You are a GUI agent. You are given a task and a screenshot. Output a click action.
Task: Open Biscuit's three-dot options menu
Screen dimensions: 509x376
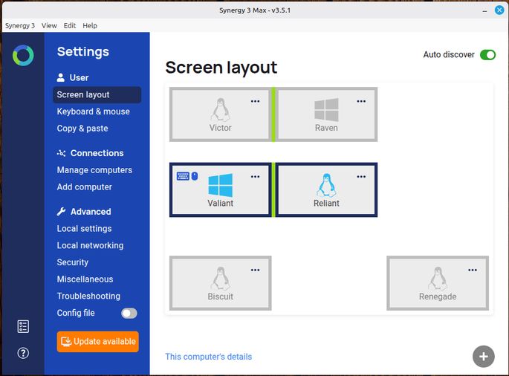[x=255, y=270]
